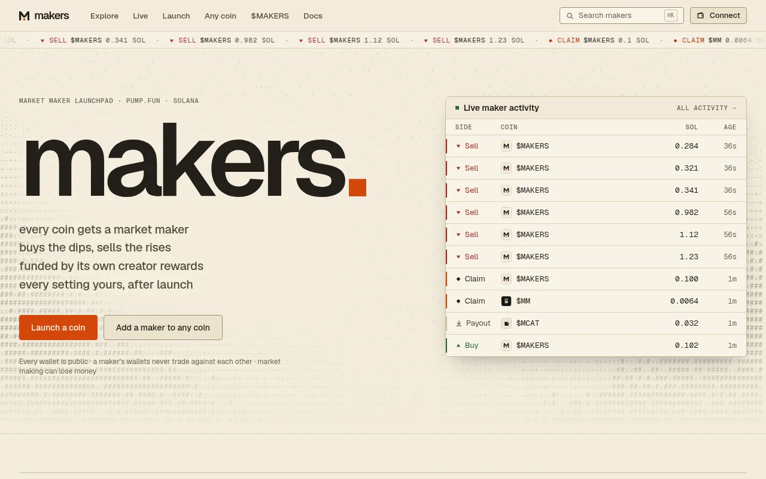Click the green up-triangle Buy icon

coord(458,345)
